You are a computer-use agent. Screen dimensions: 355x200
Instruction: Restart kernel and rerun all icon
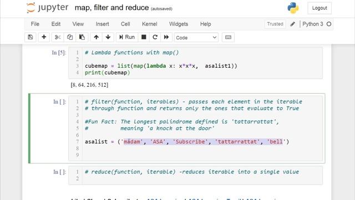[x=166, y=37]
